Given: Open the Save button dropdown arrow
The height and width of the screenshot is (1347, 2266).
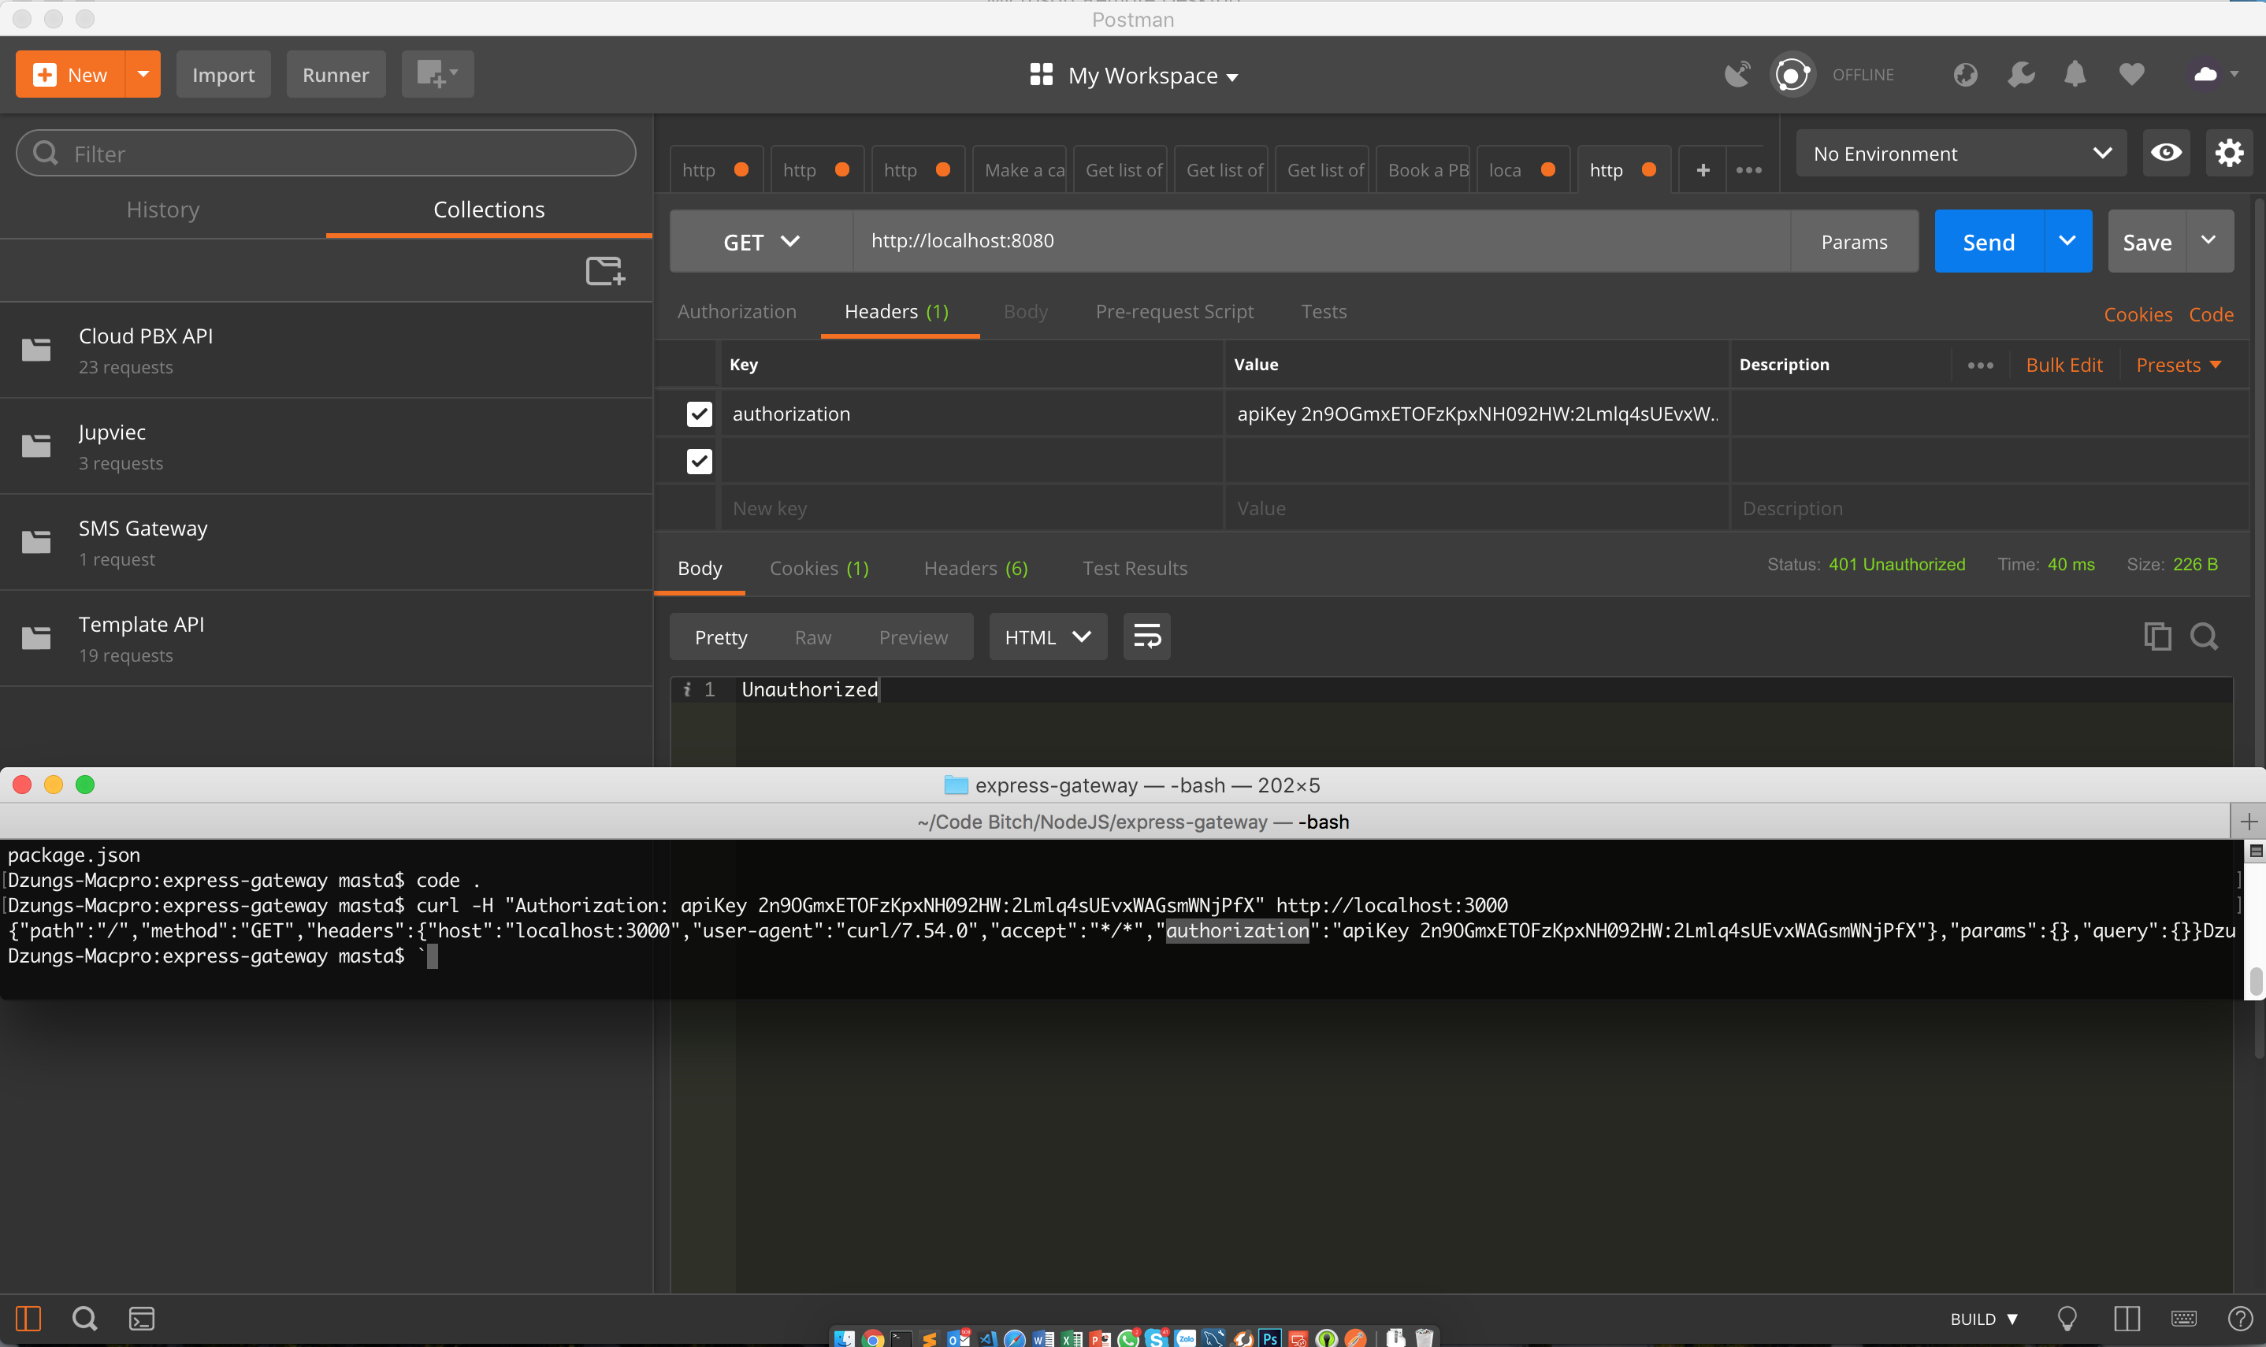Looking at the screenshot, I should pos(2208,242).
